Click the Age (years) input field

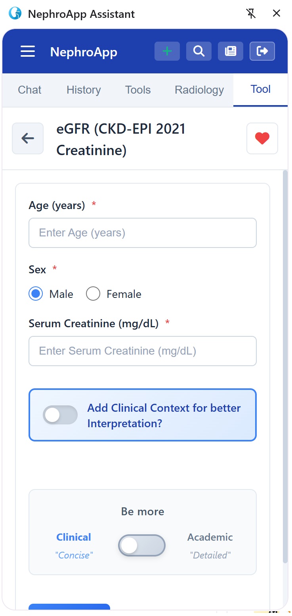coord(143,233)
